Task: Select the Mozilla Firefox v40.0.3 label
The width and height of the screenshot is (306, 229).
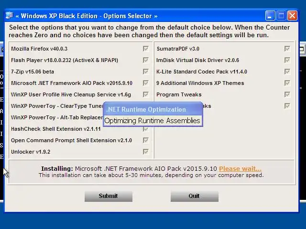Action: (39, 49)
